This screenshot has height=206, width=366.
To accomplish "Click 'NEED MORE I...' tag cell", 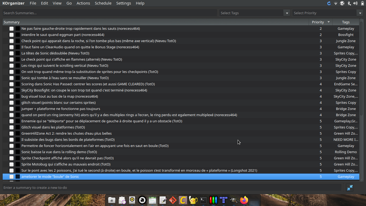I will click(x=346, y=139).
